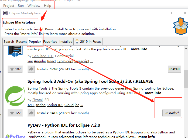Click the jee tag
This screenshot has height=138, width=188.
(x=77, y=105)
